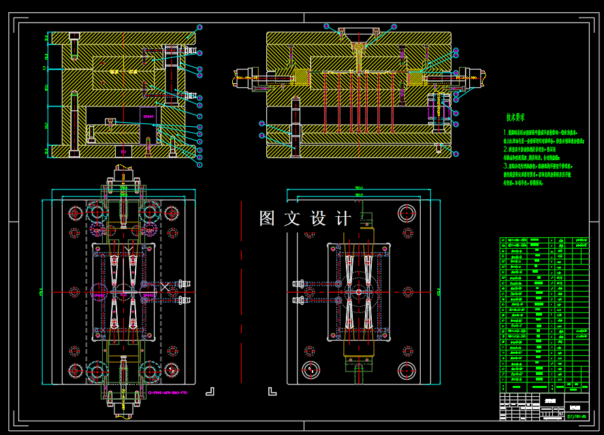The width and height of the screenshot is (604, 435).
Task: Select the 100 label at the section view bottom
Action: pyautogui.click(x=123, y=151)
